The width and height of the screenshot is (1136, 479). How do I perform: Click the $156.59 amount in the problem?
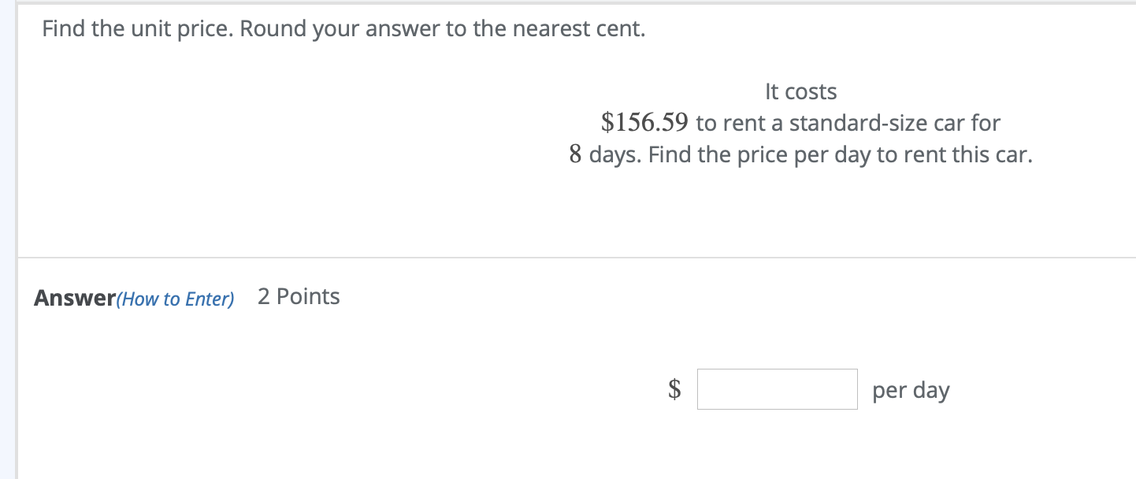pyautogui.click(x=644, y=123)
